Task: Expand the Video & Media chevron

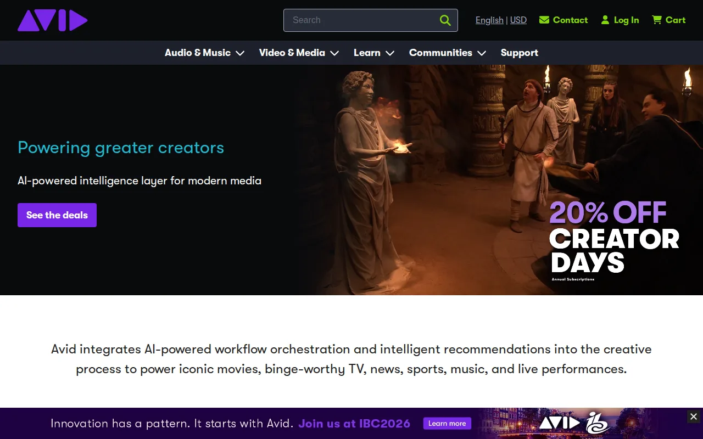Action: [334, 53]
